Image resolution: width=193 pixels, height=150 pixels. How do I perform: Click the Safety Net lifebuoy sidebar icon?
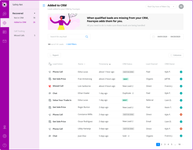click(x=4, y=23)
